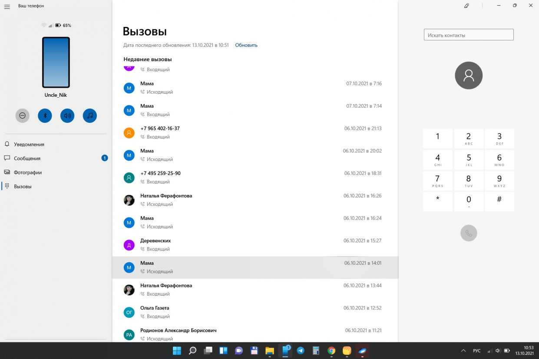
Task: Click the round call handset button
Action: (468, 233)
